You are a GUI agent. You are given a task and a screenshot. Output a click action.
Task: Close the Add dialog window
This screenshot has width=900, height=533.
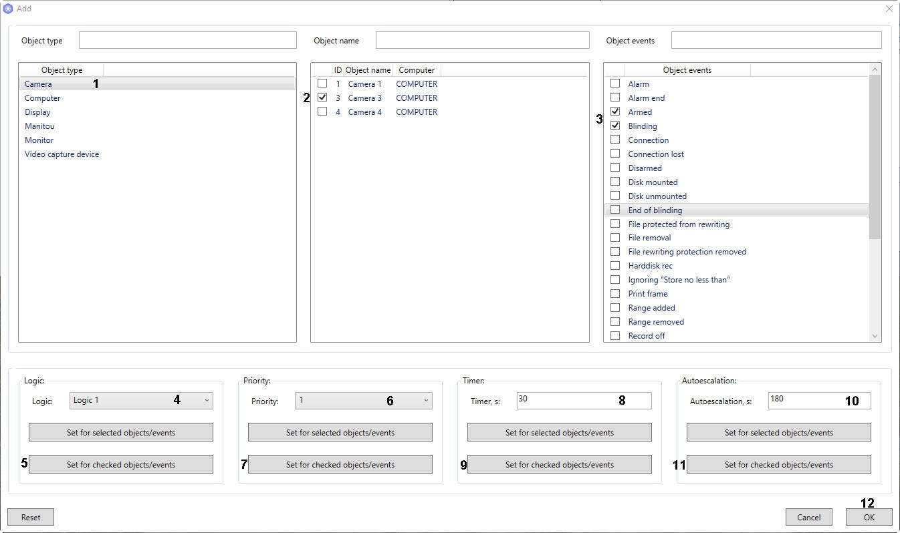(x=889, y=9)
